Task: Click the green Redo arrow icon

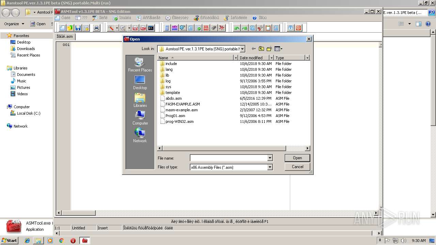Action: (245, 28)
